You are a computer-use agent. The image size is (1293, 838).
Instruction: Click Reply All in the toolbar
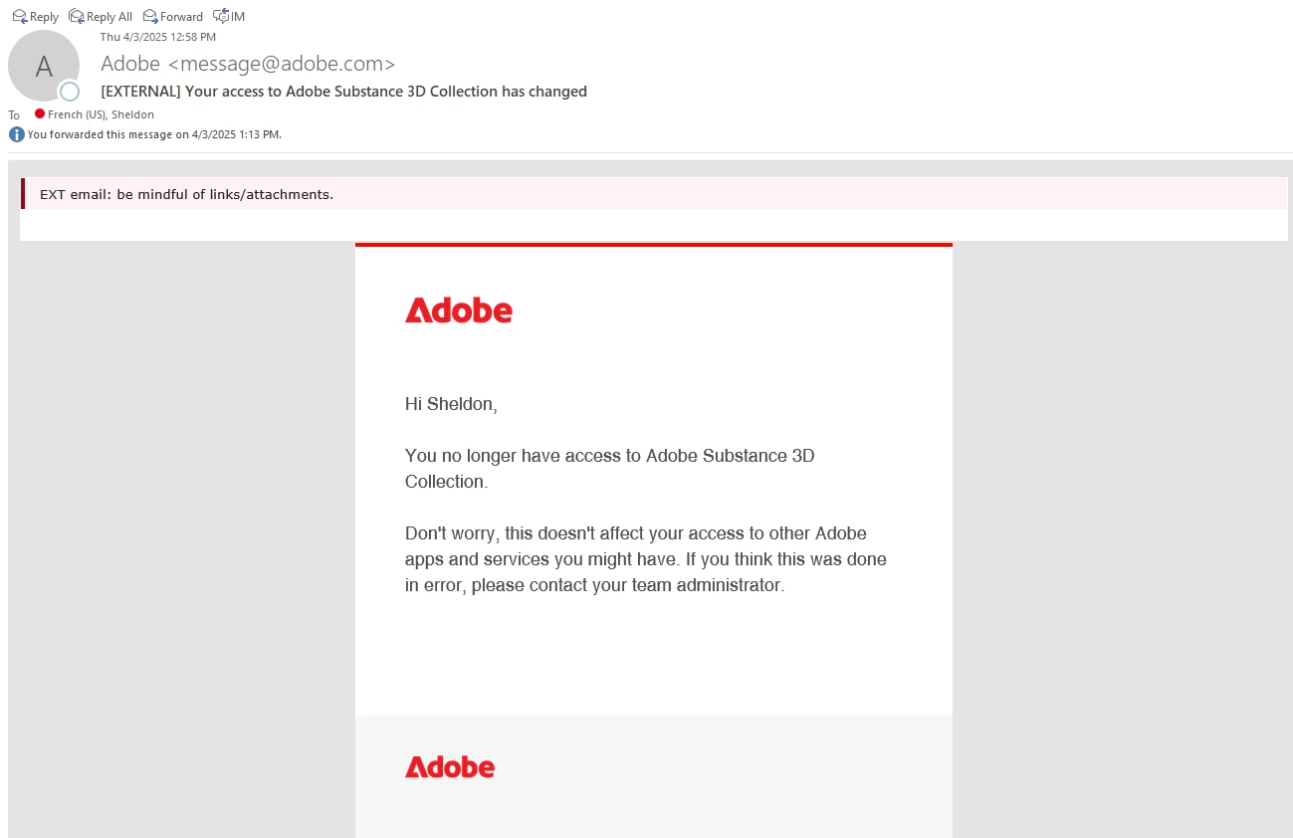[101, 16]
